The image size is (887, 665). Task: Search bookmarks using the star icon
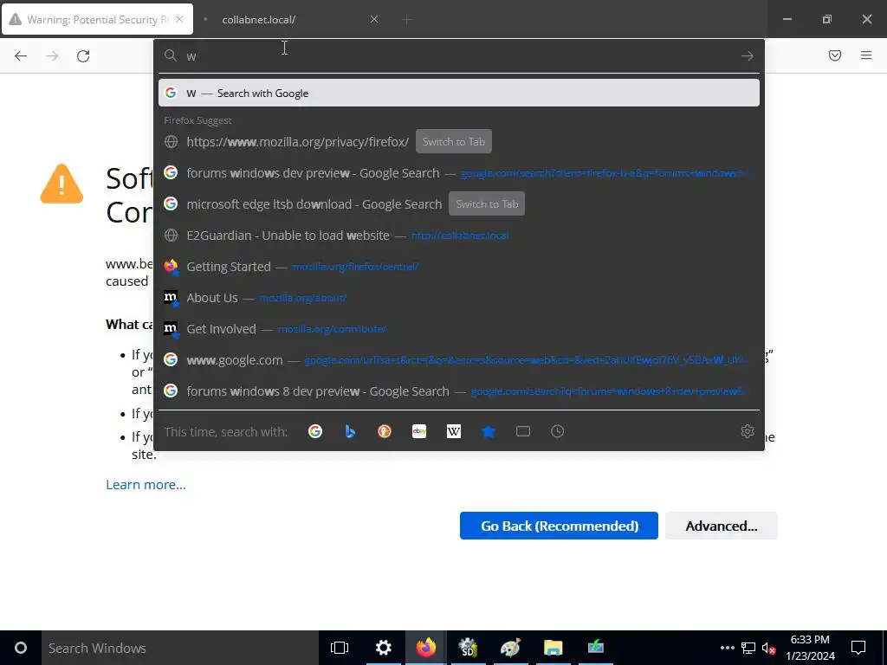(x=489, y=431)
